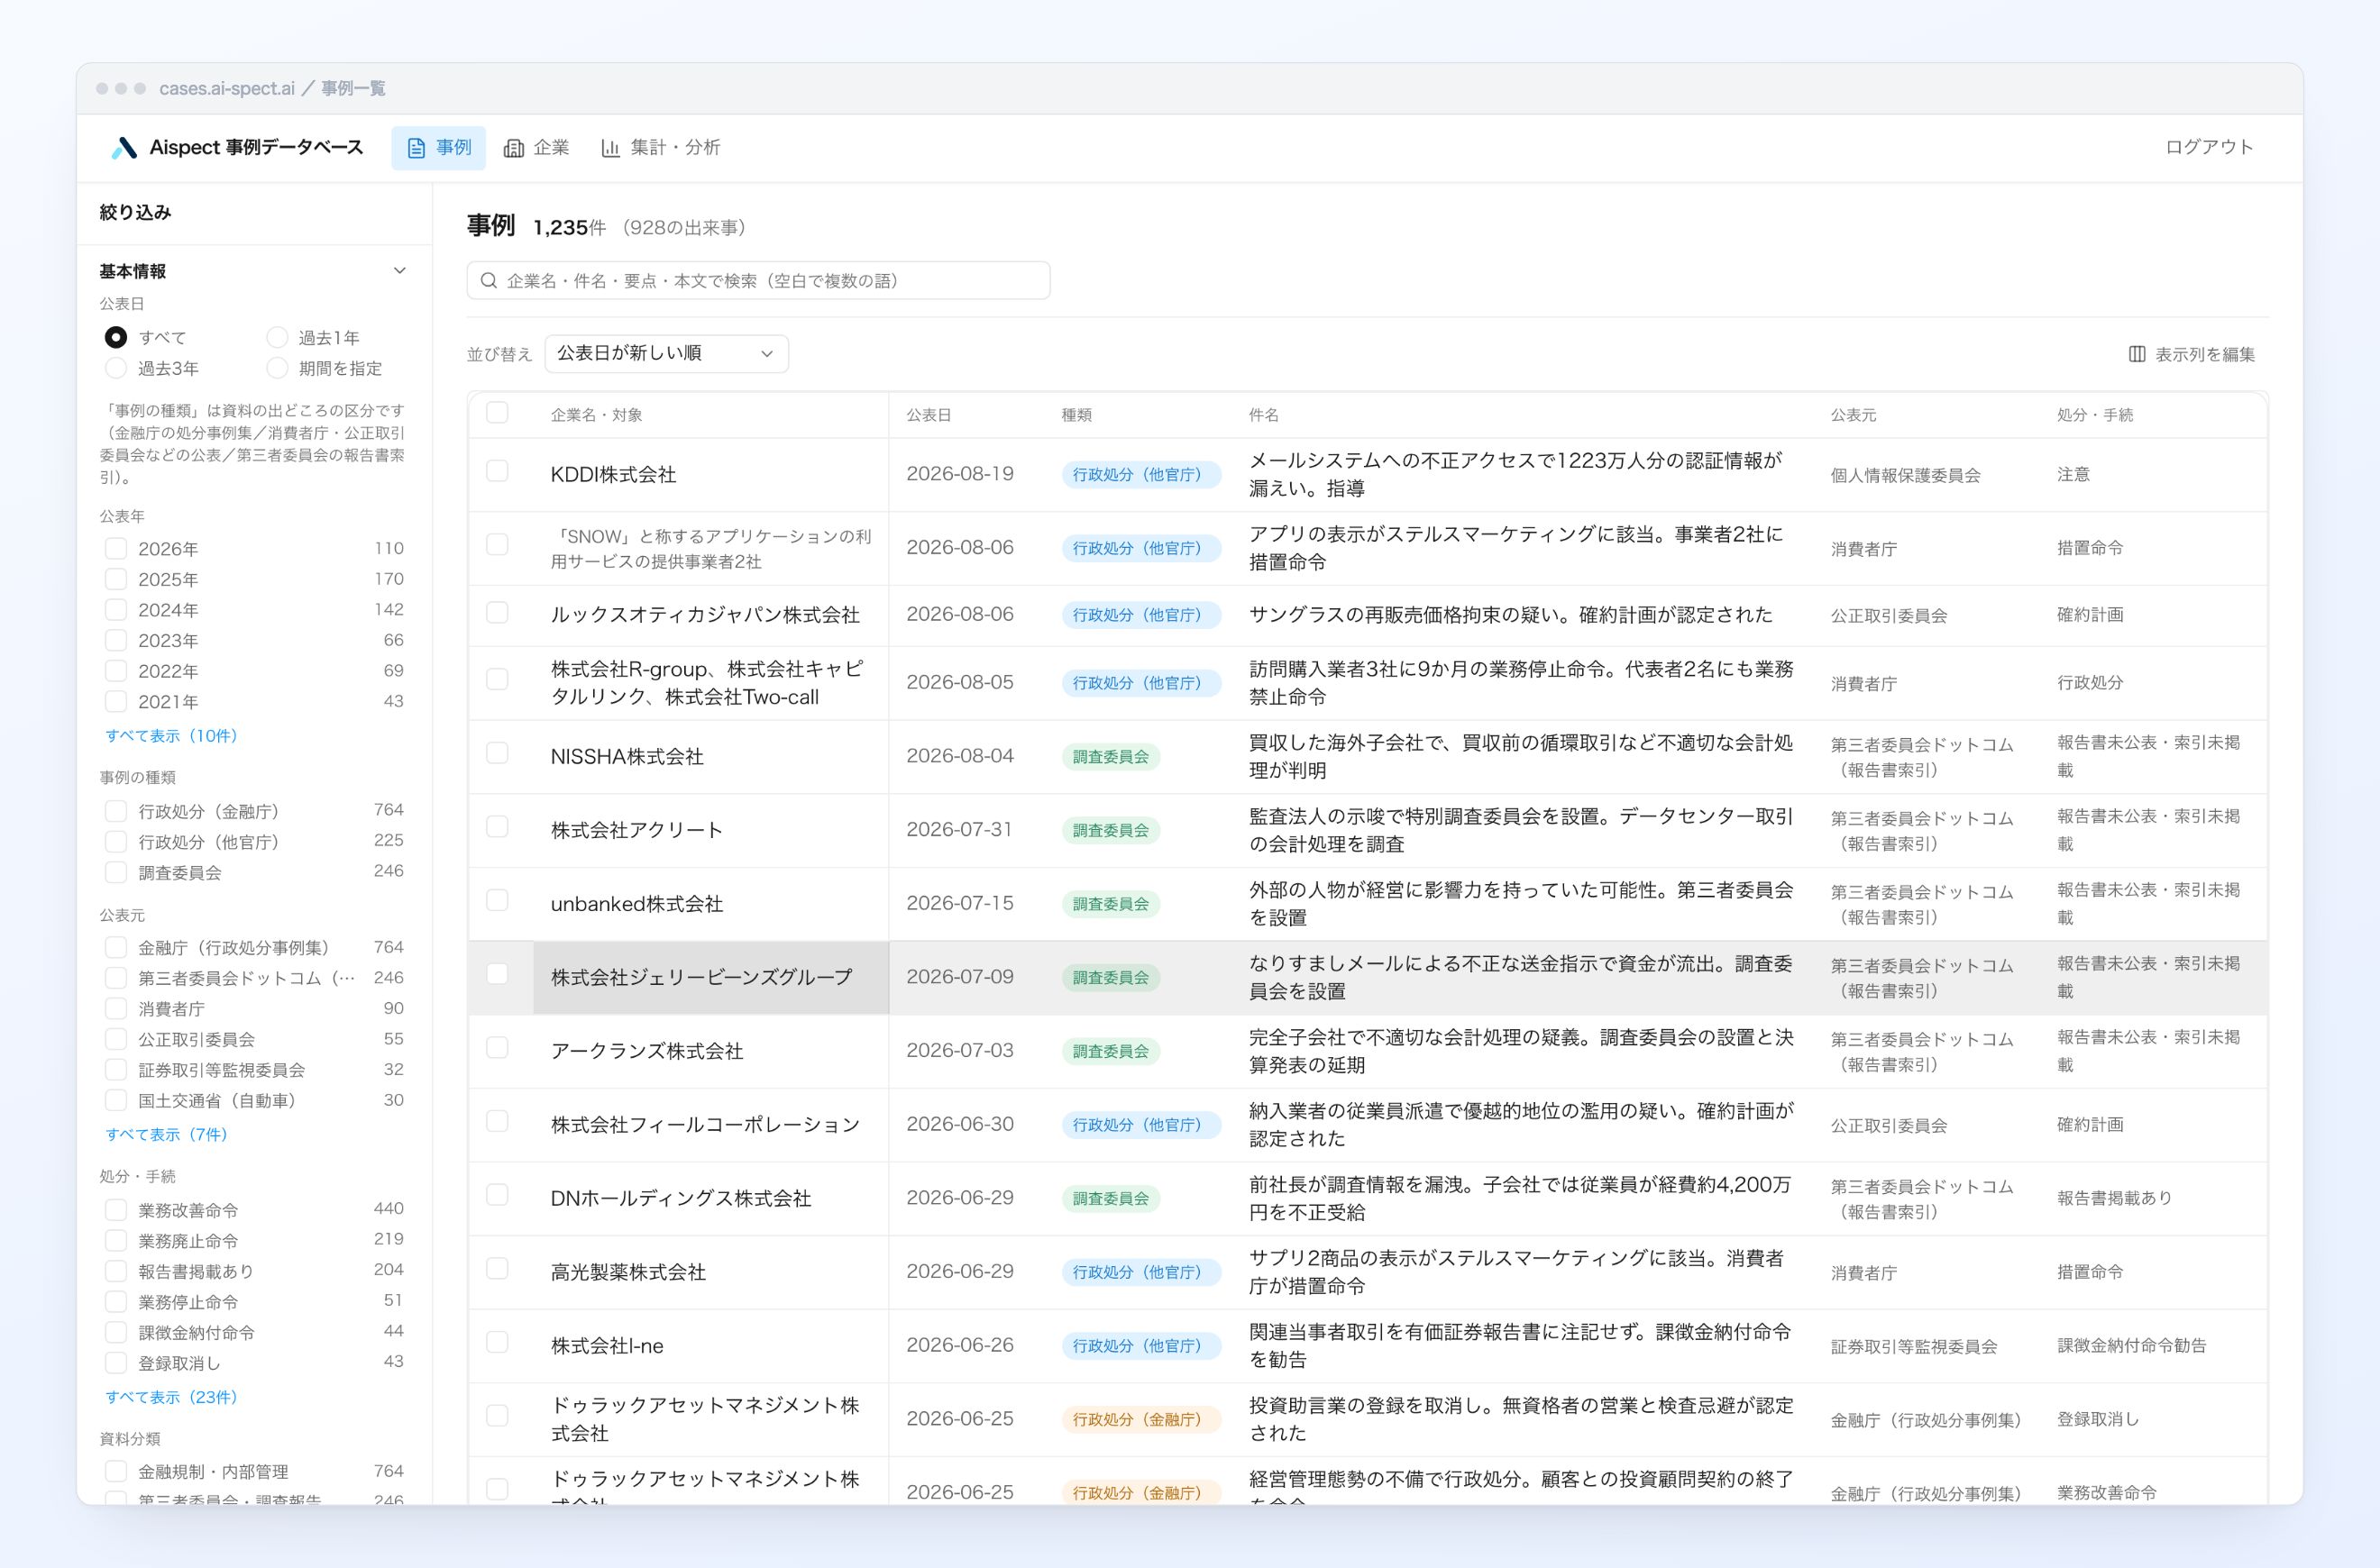Click the 調査委員会 tag on 株式会社アクリート row
Image resolution: width=2380 pixels, height=1568 pixels.
[1111, 831]
